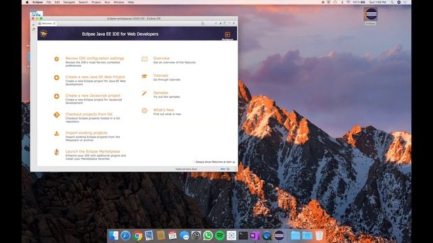This screenshot has width=433, height=243.
Task: Open the Overview link
Action: click(161, 59)
